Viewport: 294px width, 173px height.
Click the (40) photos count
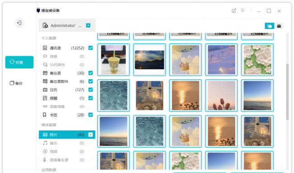pyautogui.click(x=81, y=135)
